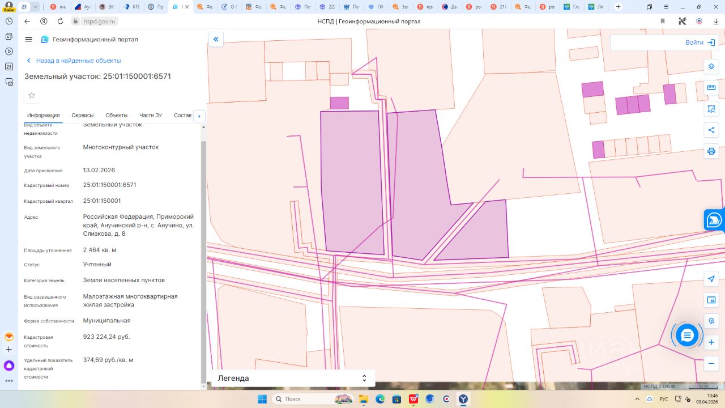Screen dimensions: 725x408
Task: Select the ruler measurement tool
Action: [711, 87]
